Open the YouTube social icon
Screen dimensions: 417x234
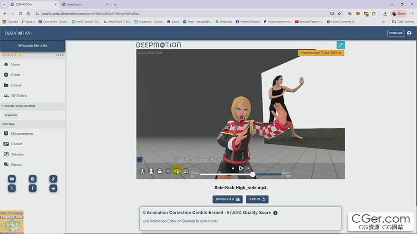pyautogui.click(x=12, y=179)
